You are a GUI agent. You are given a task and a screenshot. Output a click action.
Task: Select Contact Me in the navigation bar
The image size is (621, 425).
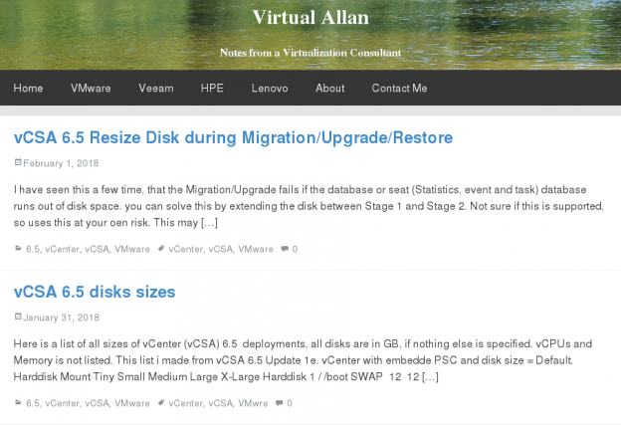click(x=399, y=88)
